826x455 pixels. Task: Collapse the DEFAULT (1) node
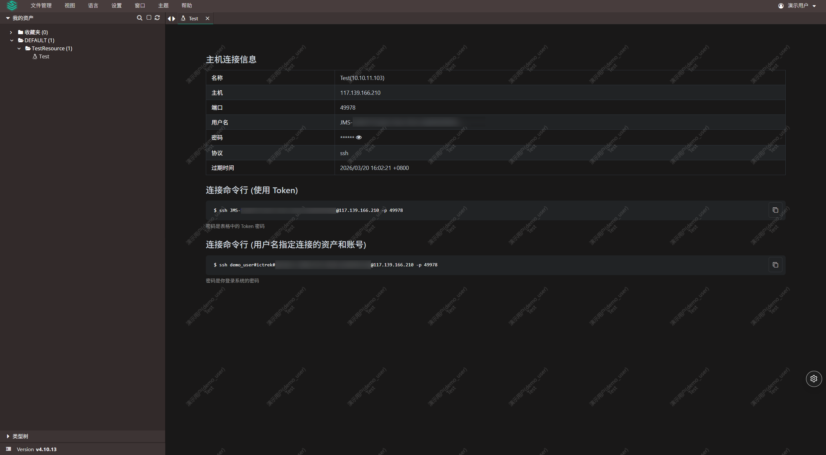pos(12,40)
